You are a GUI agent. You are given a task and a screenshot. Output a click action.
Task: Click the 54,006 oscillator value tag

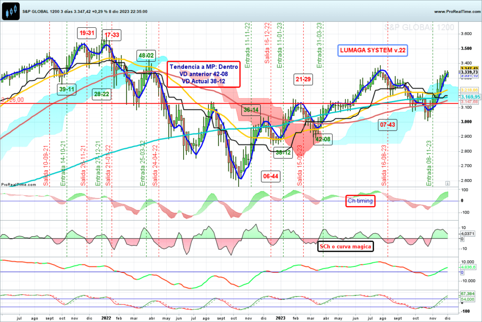coord(468,299)
